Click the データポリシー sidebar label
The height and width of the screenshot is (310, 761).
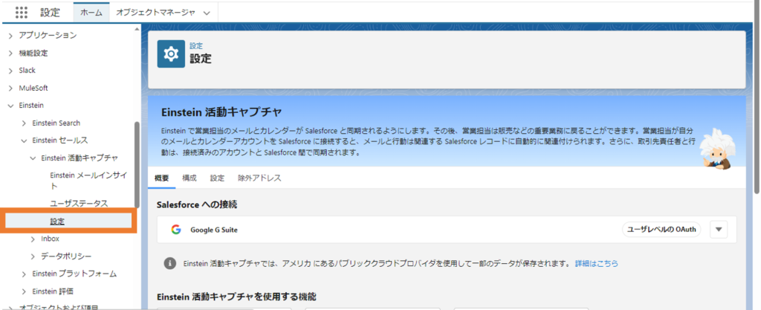click(66, 256)
